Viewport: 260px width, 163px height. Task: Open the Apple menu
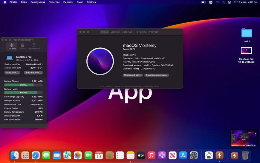tap(5, 2)
